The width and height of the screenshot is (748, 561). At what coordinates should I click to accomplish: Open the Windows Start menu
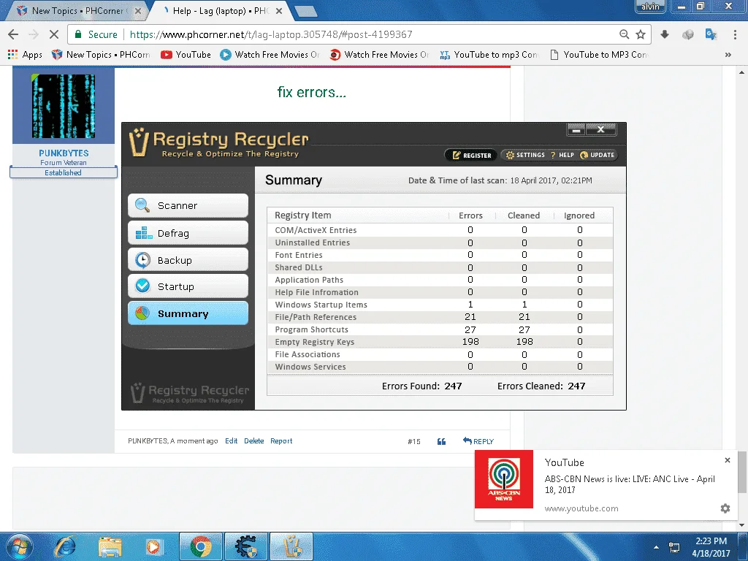pyautogui.click(x=19, y=546)
